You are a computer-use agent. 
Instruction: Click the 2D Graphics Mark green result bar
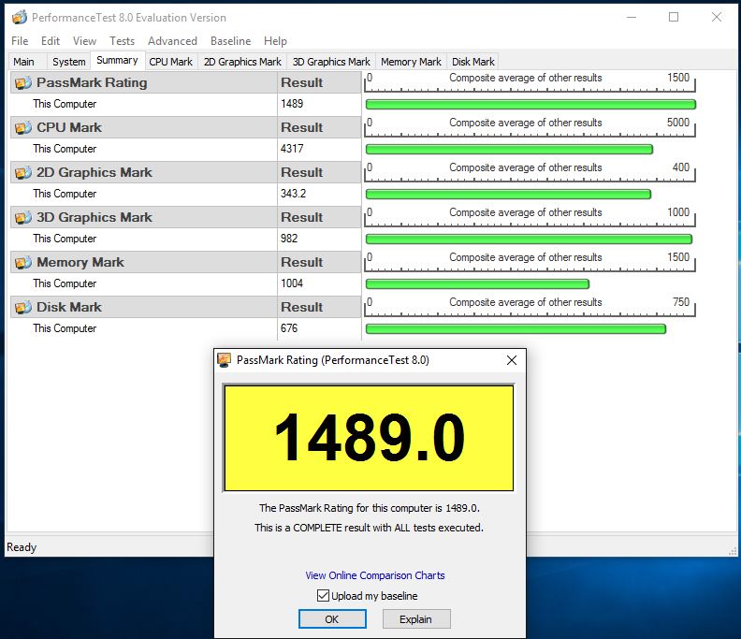point(508,195)
